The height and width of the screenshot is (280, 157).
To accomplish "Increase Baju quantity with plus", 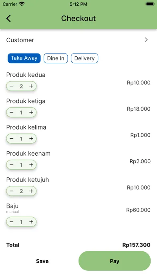I will coord(31,222).
